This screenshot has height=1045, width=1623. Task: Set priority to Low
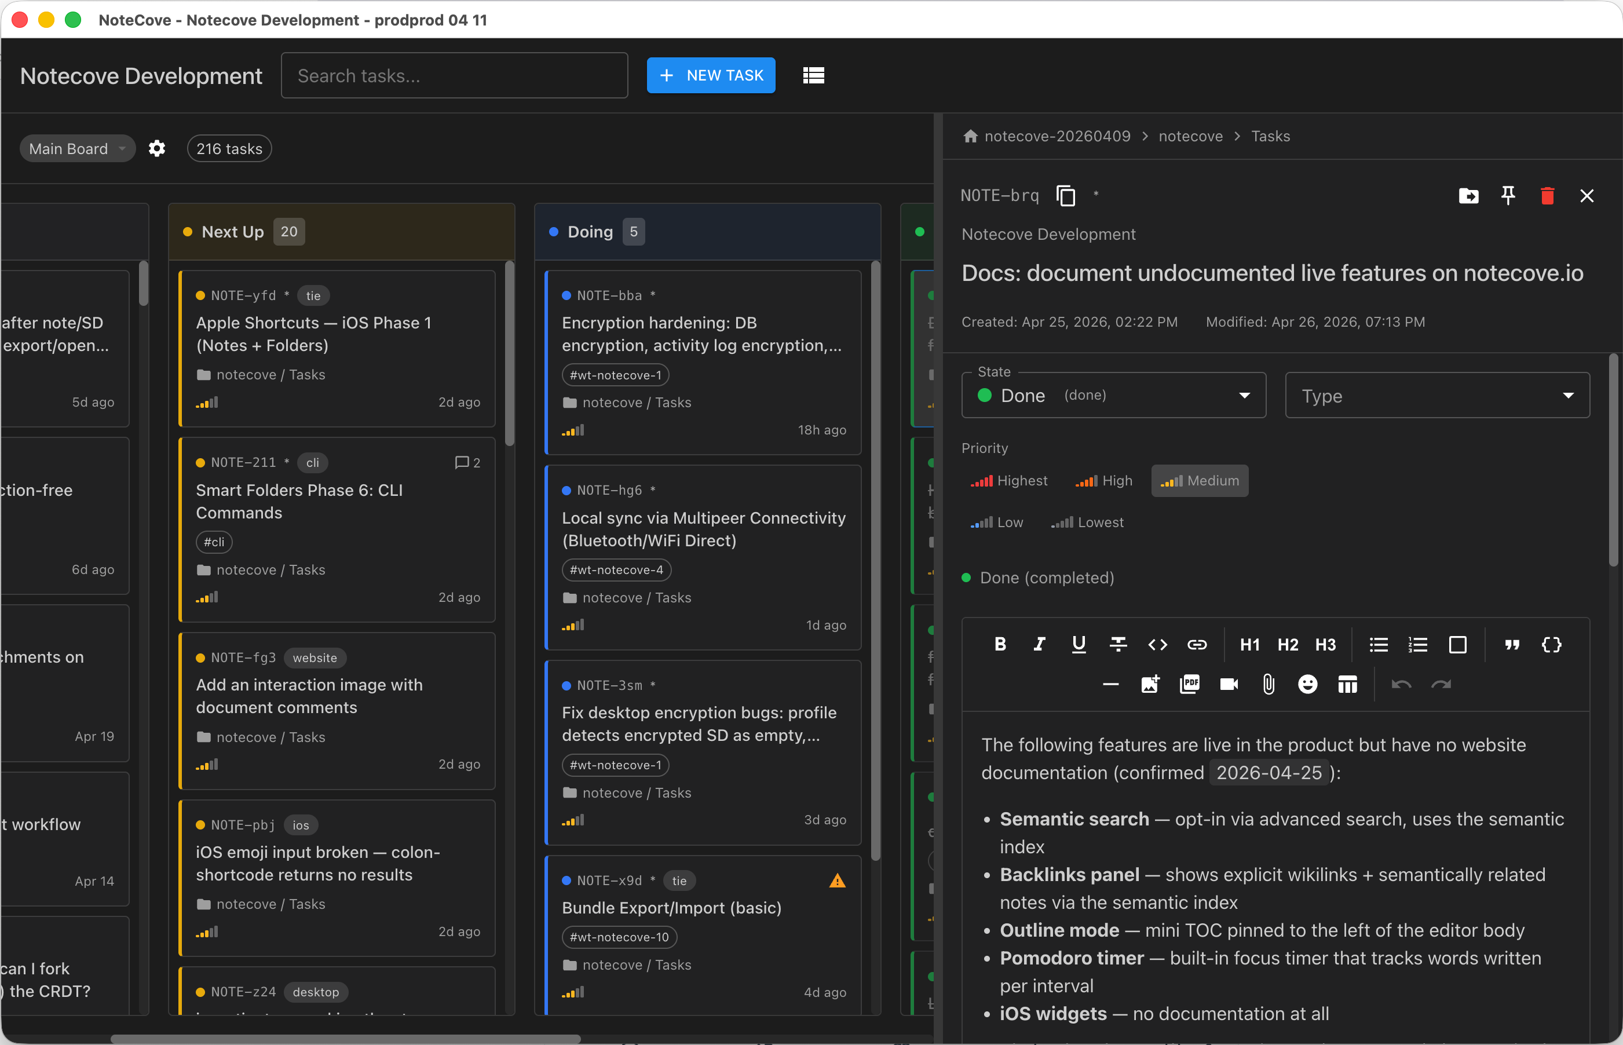click(996, 522)
